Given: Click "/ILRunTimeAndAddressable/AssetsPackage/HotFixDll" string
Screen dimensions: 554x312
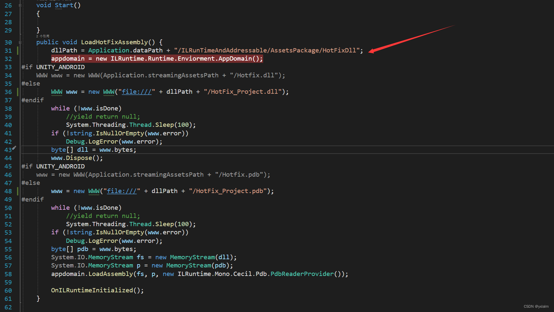Looking at the screenshot, I should tap(267, 50).
